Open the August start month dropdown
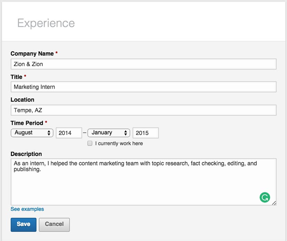287x241 pixels. point(32,133)
